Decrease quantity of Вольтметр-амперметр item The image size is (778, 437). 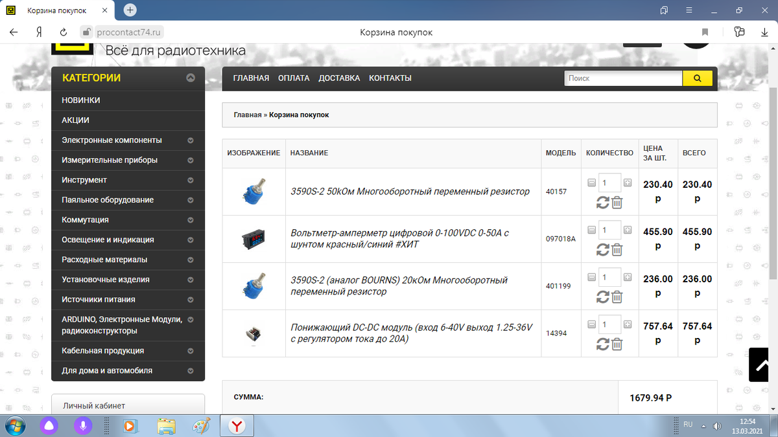tap(591, 230)
